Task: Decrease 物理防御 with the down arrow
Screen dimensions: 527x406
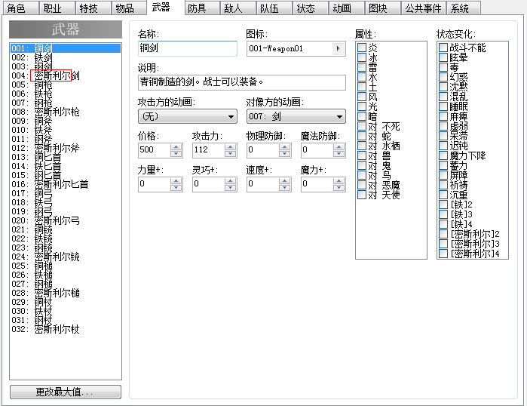Action: (285, 154)
